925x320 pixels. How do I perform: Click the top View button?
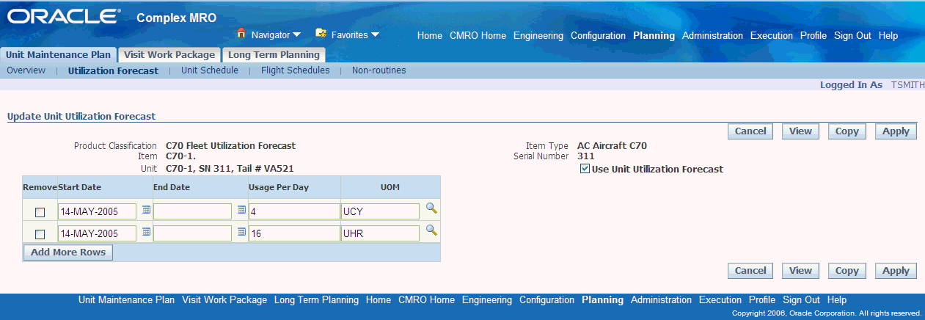point(800,131)
